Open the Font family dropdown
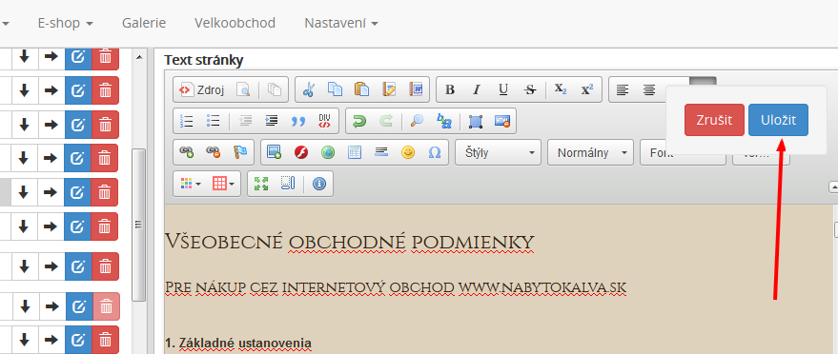 [683, 152]
